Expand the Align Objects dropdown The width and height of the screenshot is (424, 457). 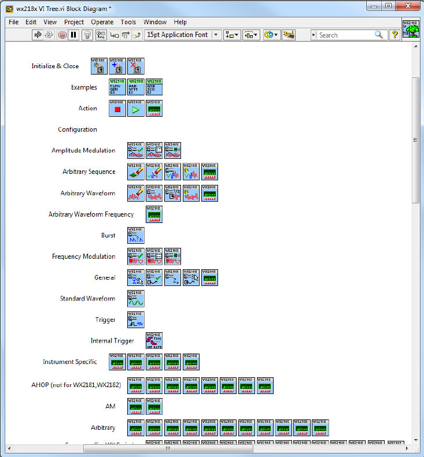tap(232, 35)
